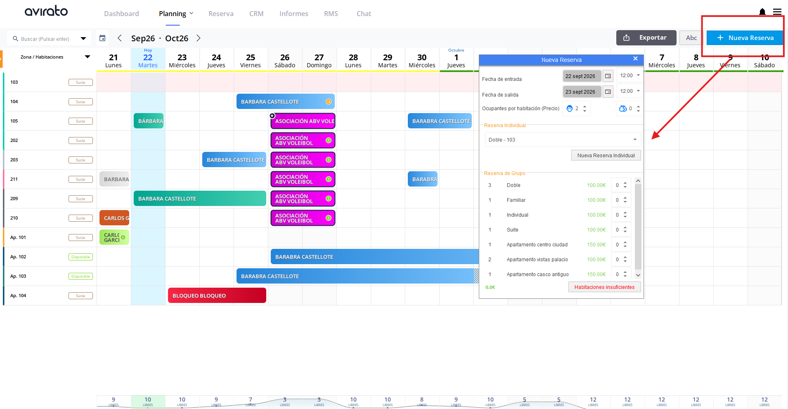Toggle Sucia status for room 103
Viewport: 788px width, 409px height.
click(x=80, y=83)
